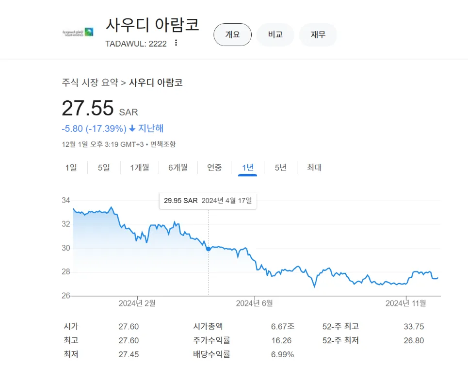Select the 1개월 time range
The image size is (468, 365).
[139, 167]
